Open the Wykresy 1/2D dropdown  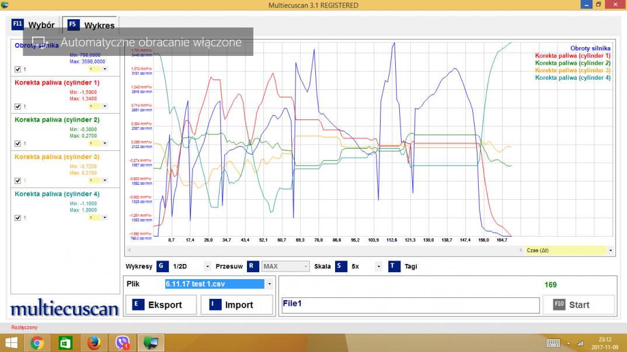click(x=207, y=266)
